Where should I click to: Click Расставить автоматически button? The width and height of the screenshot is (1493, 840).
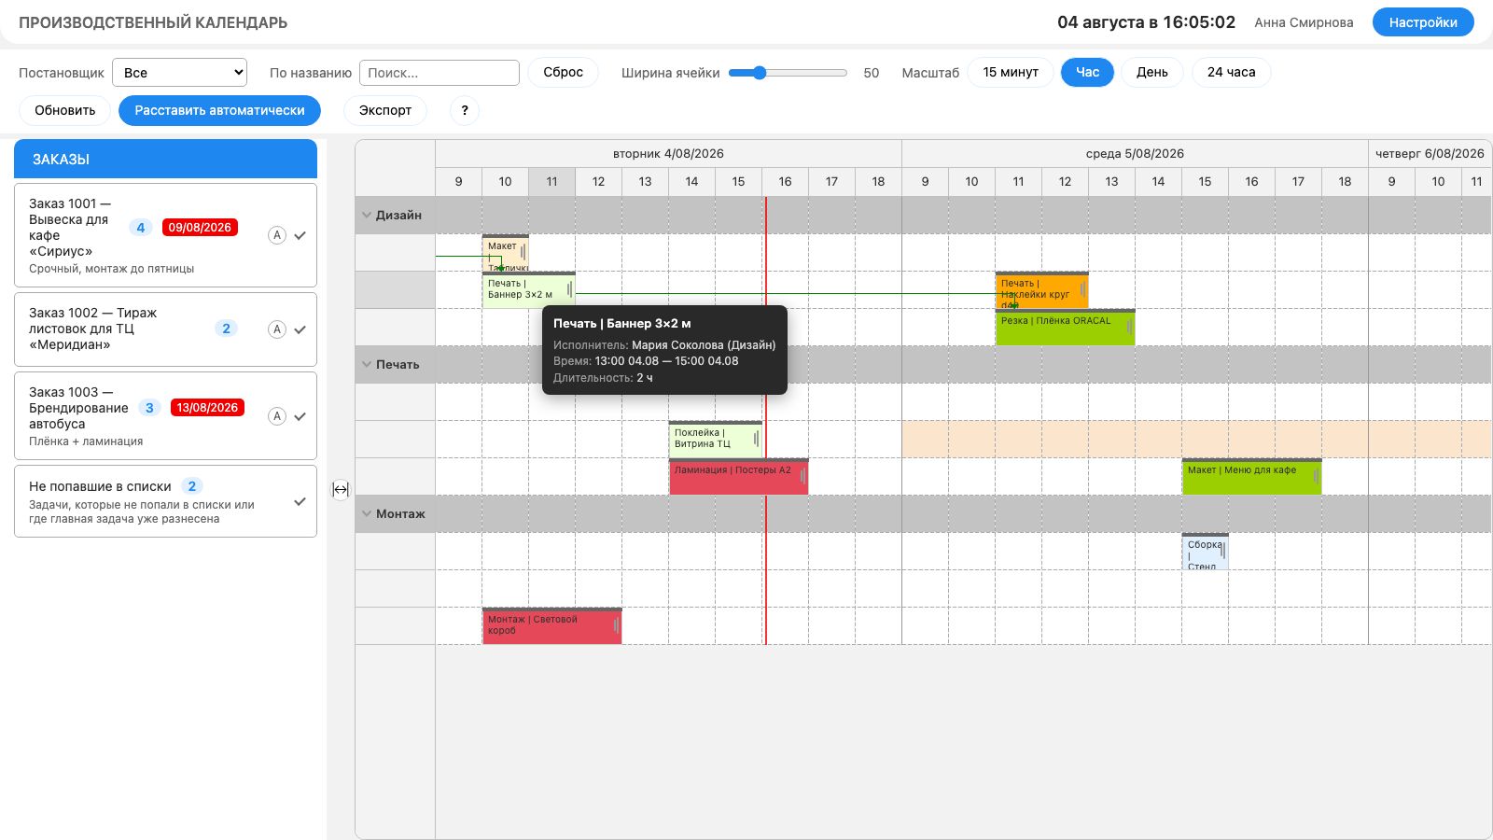click(219, 110)
